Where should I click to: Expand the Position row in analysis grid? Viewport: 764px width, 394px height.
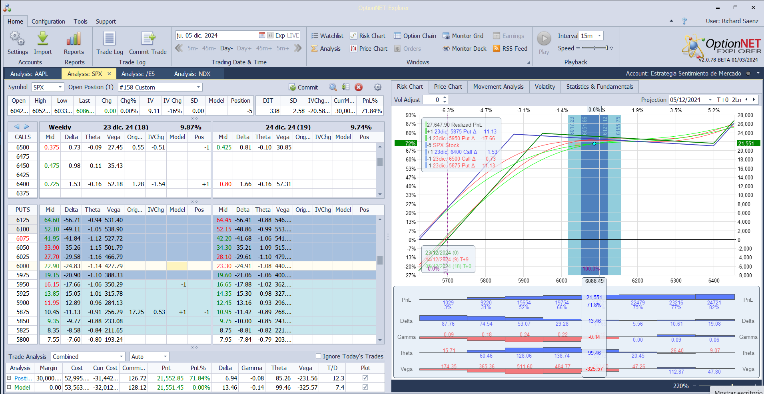(9, 378)
